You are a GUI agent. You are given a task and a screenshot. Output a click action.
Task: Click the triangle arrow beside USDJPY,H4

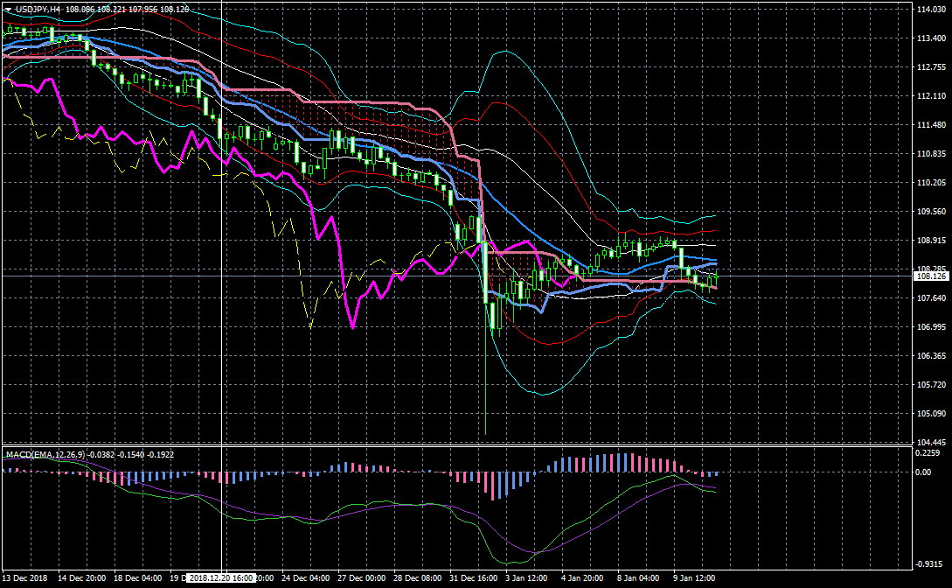[9, 9]
